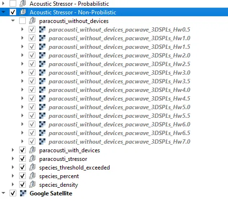Toggle visibility checkbox for Hw5.0 layer
Image resolution: width=228 pixels, height=215 pixels.
tap(32, 107)
